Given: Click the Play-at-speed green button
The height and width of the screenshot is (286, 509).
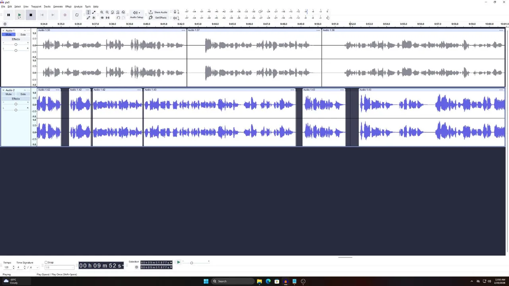Looking at the screenshot, I should [x=179, y=262].
